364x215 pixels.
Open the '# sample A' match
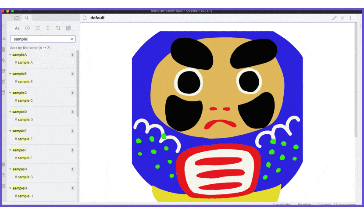click(24, 62)
